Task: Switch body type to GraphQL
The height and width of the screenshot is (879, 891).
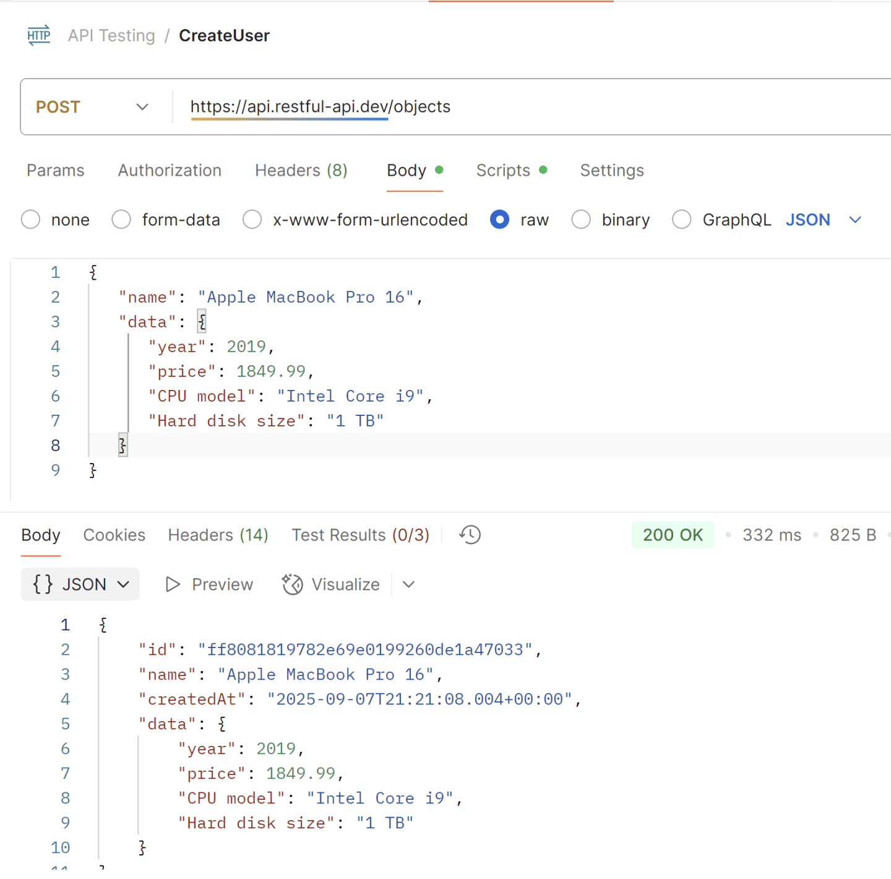Action: [682, 220]
